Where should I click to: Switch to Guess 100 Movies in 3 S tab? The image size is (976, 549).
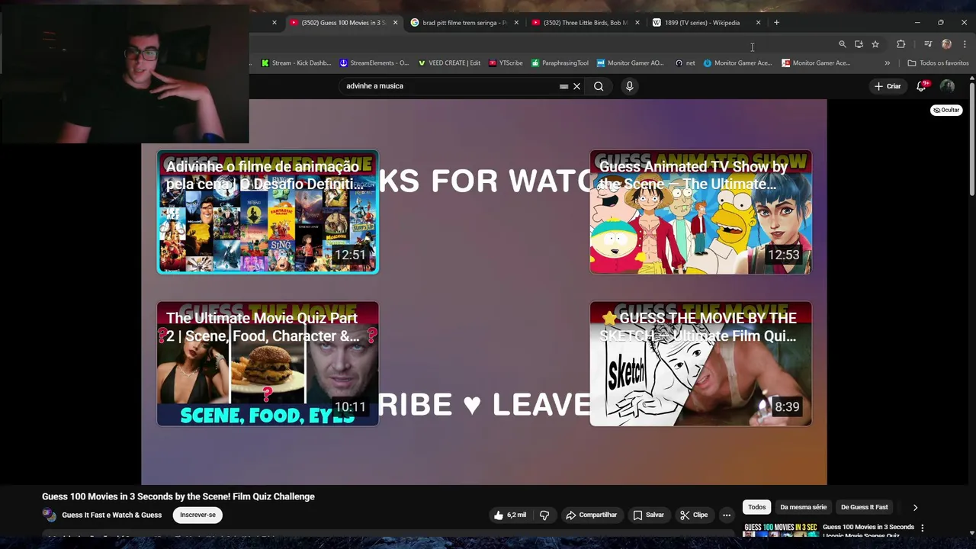(x=343, y=23)
